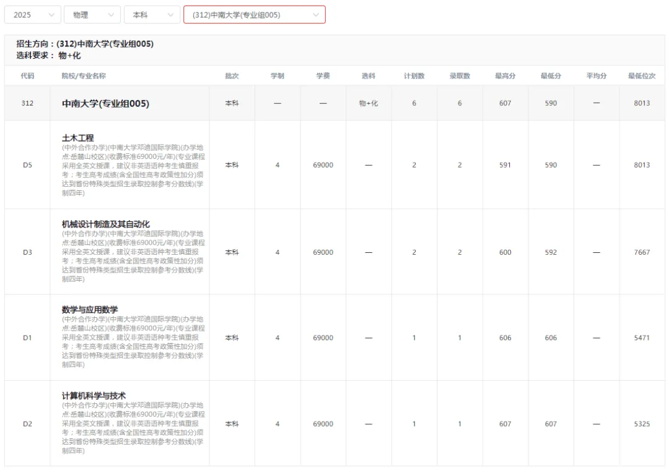Click 物+化 in the group row
Screen dimensions: 669x473
[369, 103]
